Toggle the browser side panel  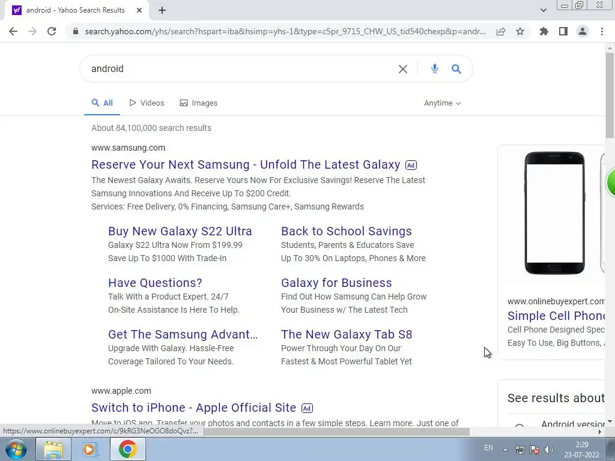coord(563,31)
